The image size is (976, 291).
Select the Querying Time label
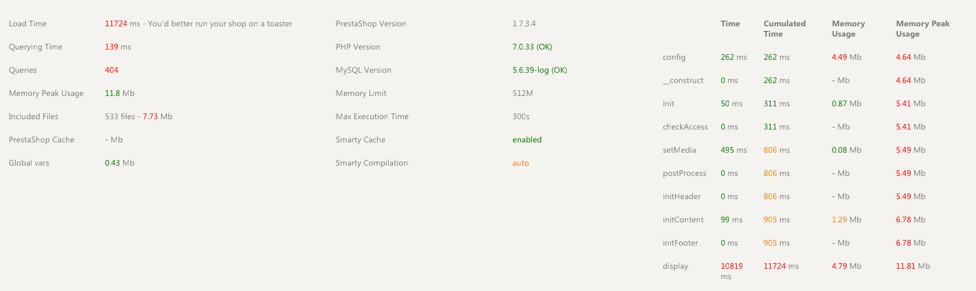[36, 47]
